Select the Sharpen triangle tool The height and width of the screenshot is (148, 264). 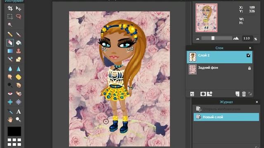[19, 69]
